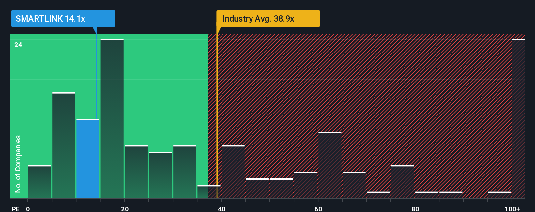Select the tallest bar in the green under-average area

coord(112,119)
